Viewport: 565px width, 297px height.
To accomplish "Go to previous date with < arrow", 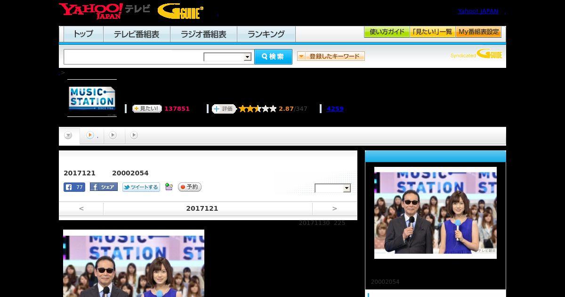I will (x=81, y=208).
